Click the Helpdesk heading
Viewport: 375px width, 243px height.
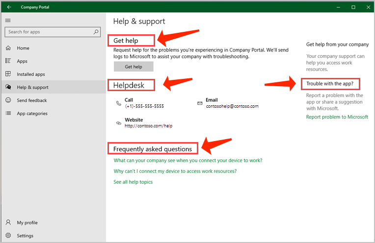click(129, 85)
